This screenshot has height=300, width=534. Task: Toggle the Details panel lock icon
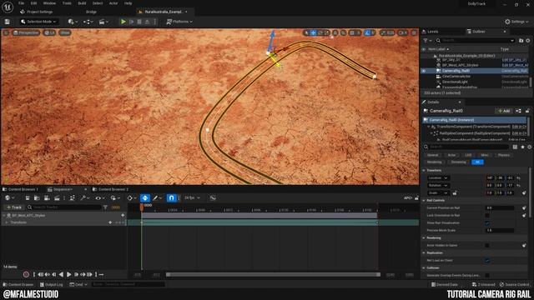(527, 111)
